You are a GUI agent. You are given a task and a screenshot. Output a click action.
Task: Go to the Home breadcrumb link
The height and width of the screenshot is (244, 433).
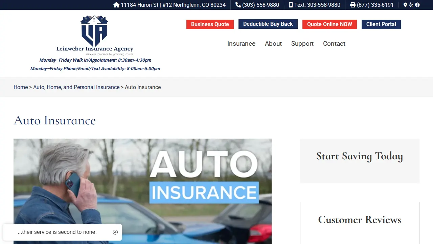click(21, 87)
